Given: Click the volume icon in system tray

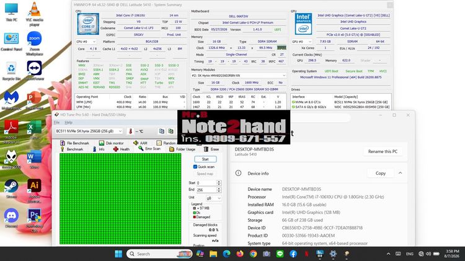Looking at the screenshot, I should [x=428, y=254].
